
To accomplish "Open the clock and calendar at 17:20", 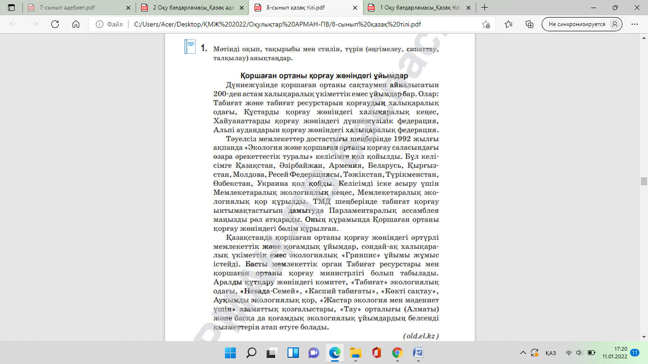I will click(x=614, y=353).
